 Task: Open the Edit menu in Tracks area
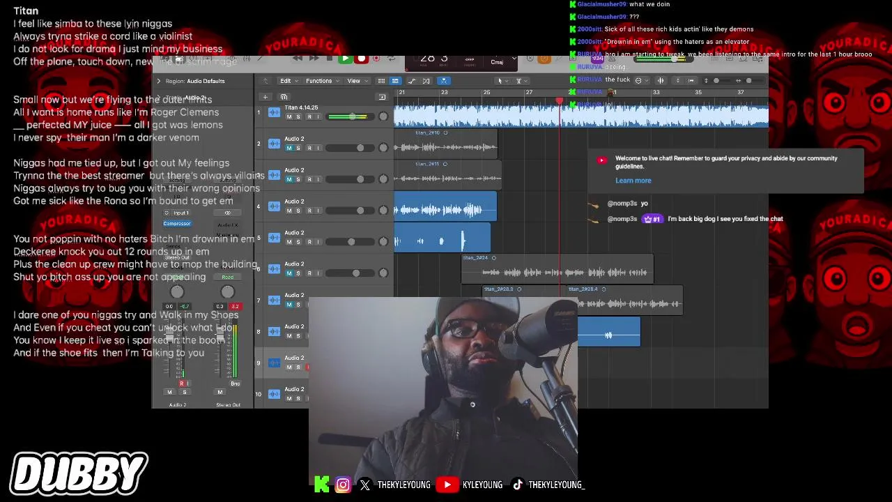pyautogui.click(x=289, y=81)
